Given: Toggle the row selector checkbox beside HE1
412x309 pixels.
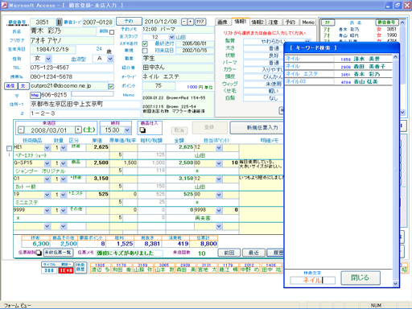Looking at the screenshot, I should coord(9,148).
